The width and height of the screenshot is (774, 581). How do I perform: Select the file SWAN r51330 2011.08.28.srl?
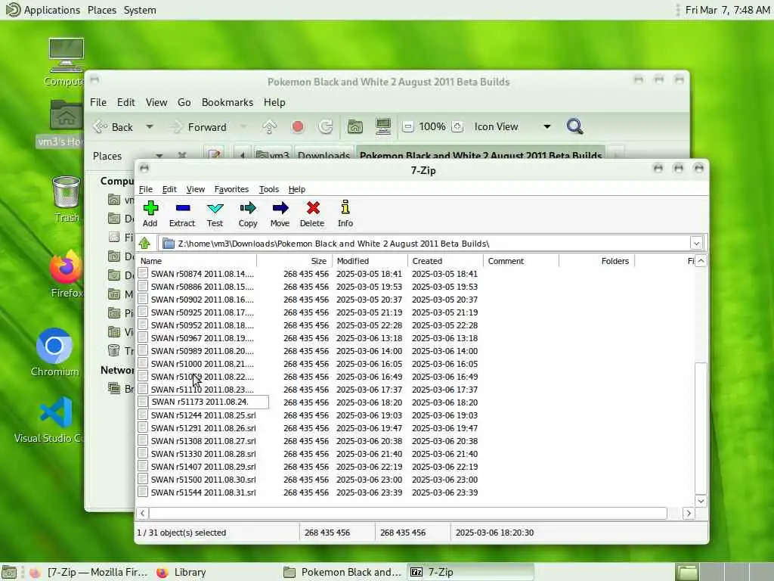203,454
